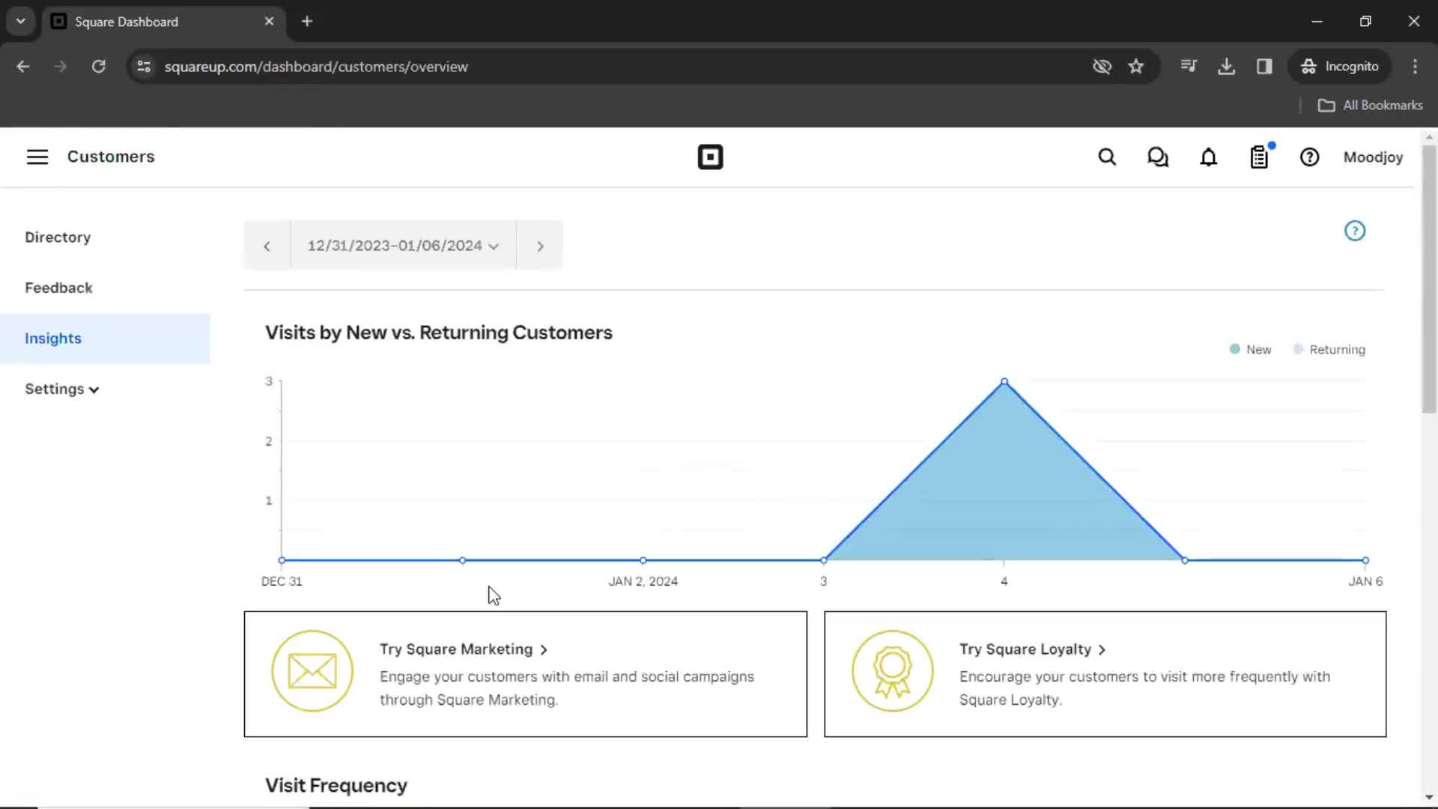Click the Visits by New vs. Returning Customers heading
Screen dimensions: 1438x809
pos(439,333)
